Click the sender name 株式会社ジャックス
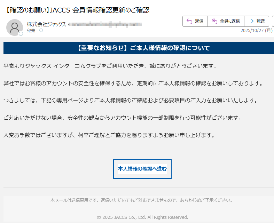This screenshot has height=223, width=274. coord(46,24)
